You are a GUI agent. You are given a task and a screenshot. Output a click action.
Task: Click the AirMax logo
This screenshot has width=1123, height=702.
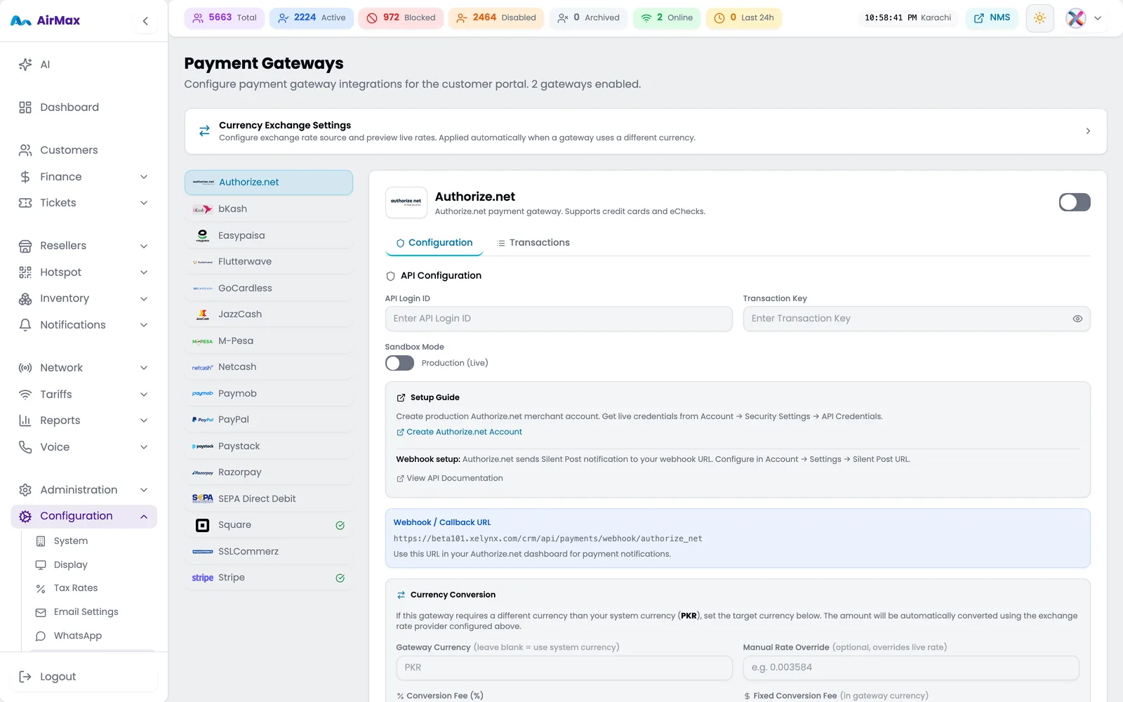[x=46, y=20]
